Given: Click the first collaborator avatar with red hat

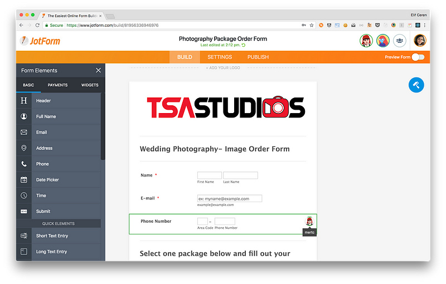Looking at the screenshot, I should click(x=366, y=41).
